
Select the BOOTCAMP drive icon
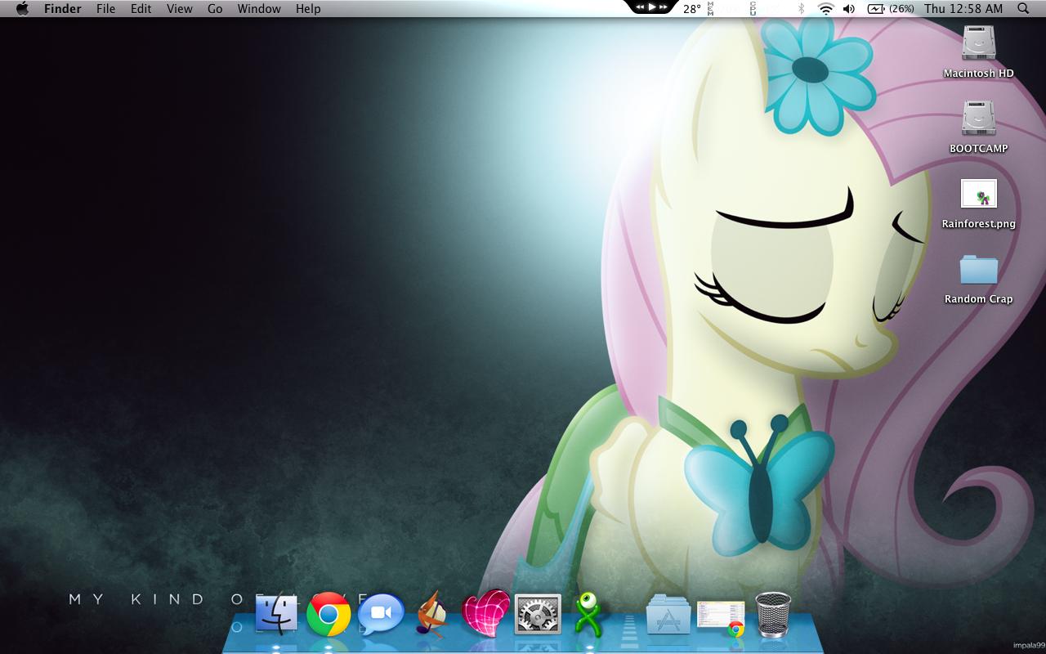click(978, 119)
